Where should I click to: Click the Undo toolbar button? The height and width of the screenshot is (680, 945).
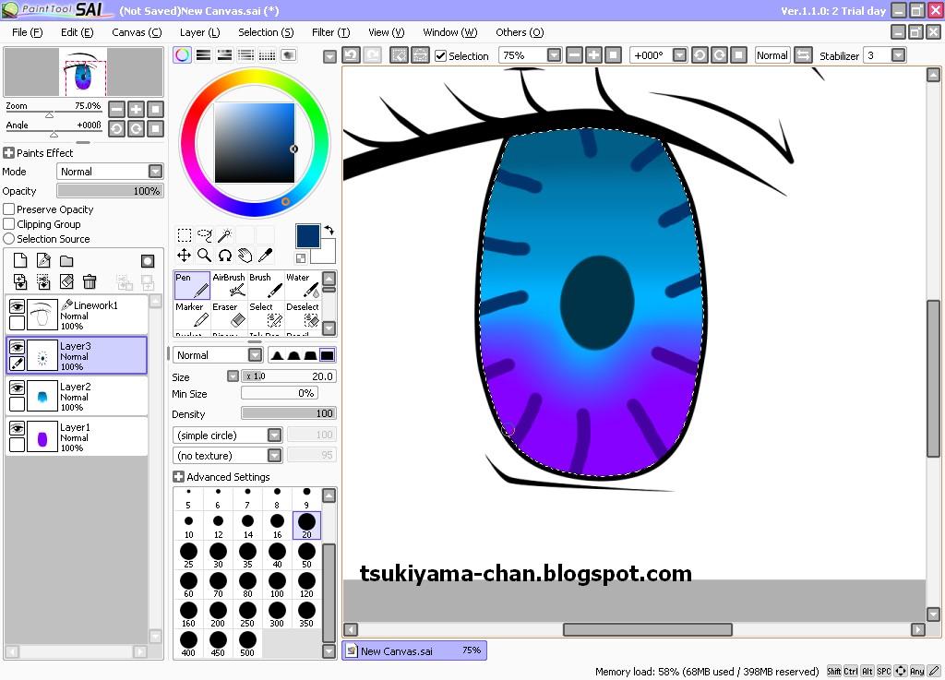coord(352,55)
